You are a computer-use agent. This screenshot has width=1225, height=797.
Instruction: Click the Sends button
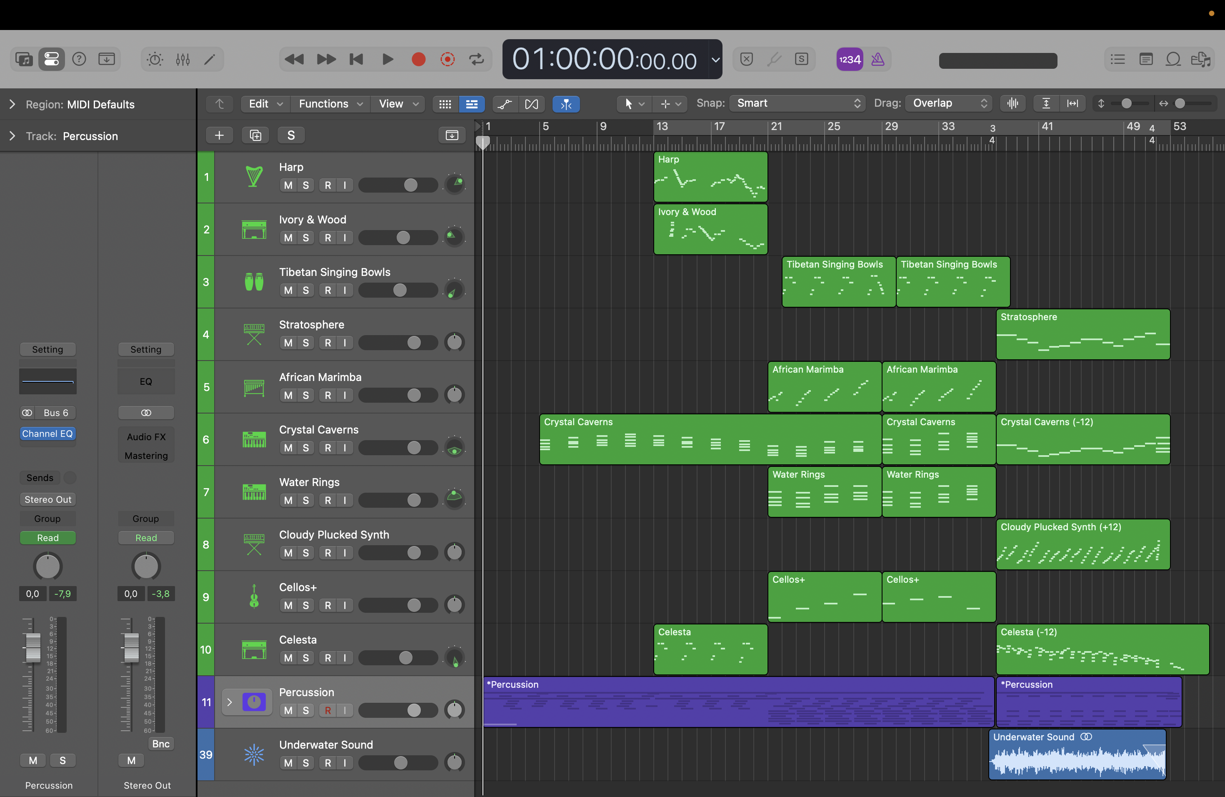[40, 477]
